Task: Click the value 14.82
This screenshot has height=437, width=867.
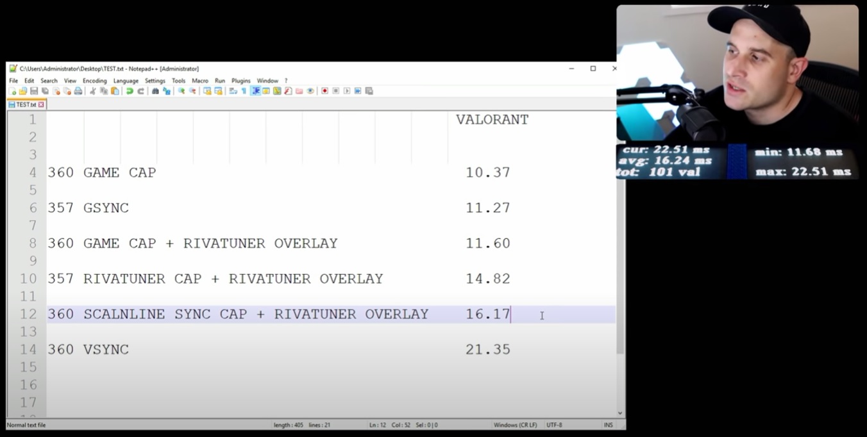Action: click(488, 279)
